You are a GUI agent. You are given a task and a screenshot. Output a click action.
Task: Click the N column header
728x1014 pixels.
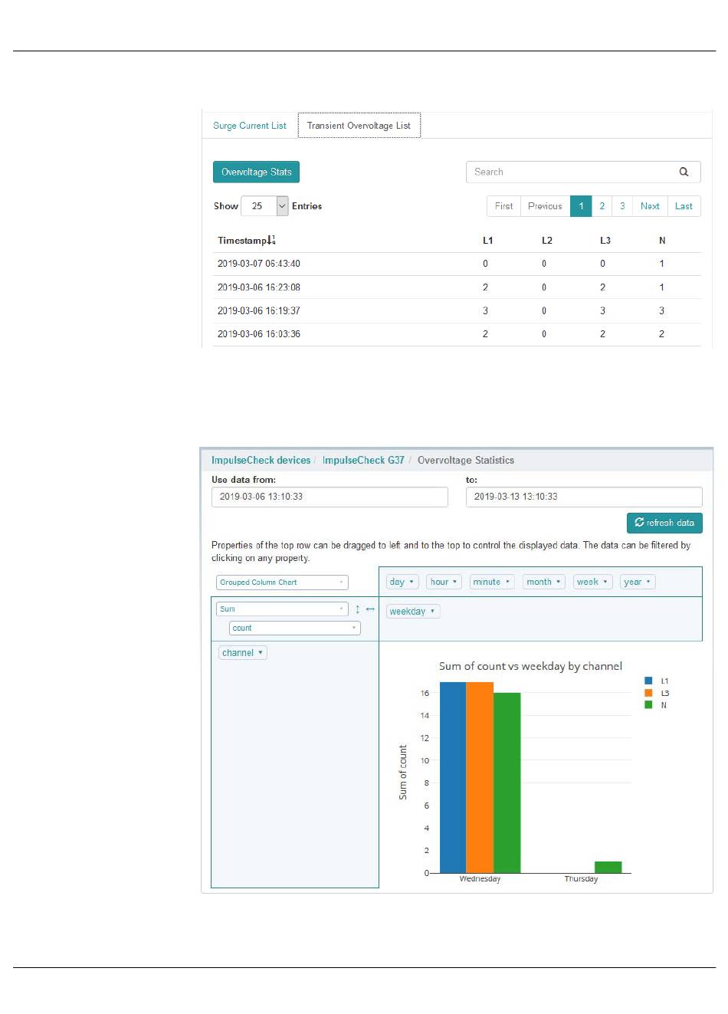(662, 241)
